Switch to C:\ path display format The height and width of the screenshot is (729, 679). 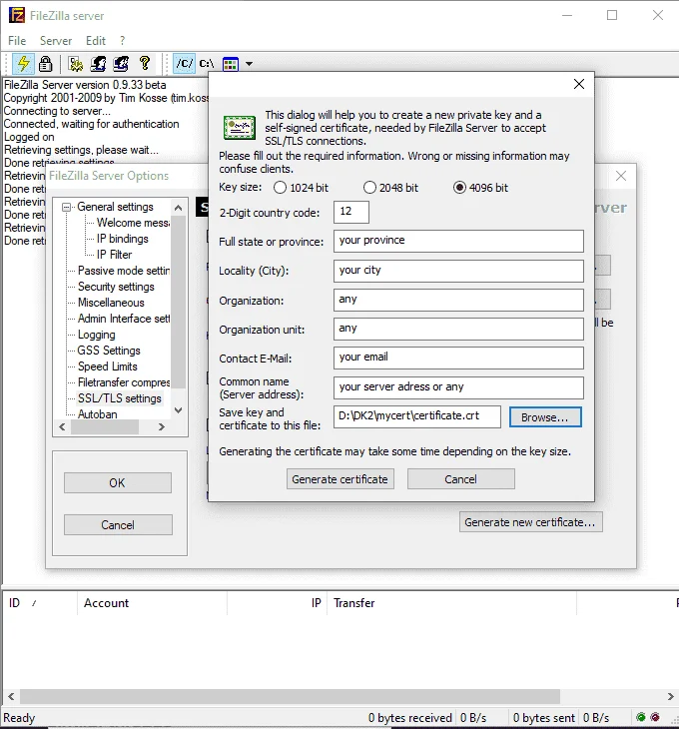[207, 64]
